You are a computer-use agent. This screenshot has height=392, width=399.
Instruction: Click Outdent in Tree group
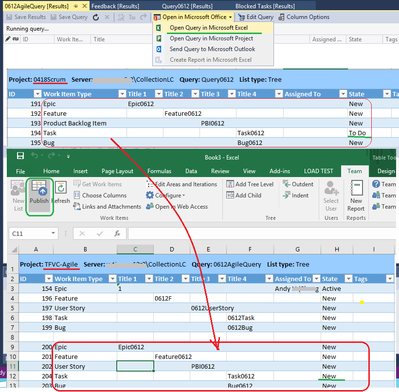[x=298, y=184]
